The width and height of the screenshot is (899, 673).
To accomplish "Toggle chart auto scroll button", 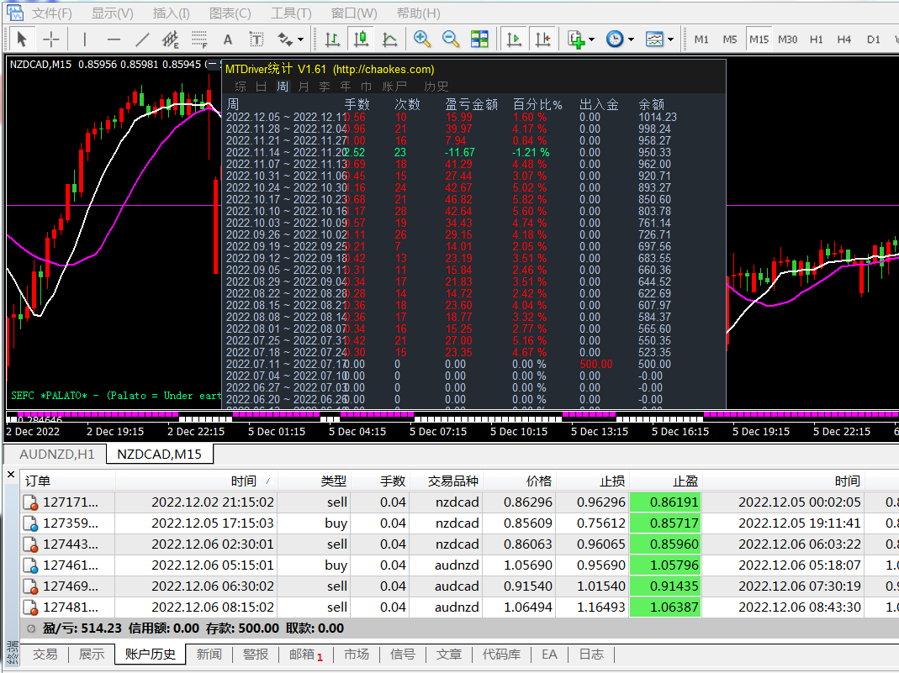I will point(514,39).
